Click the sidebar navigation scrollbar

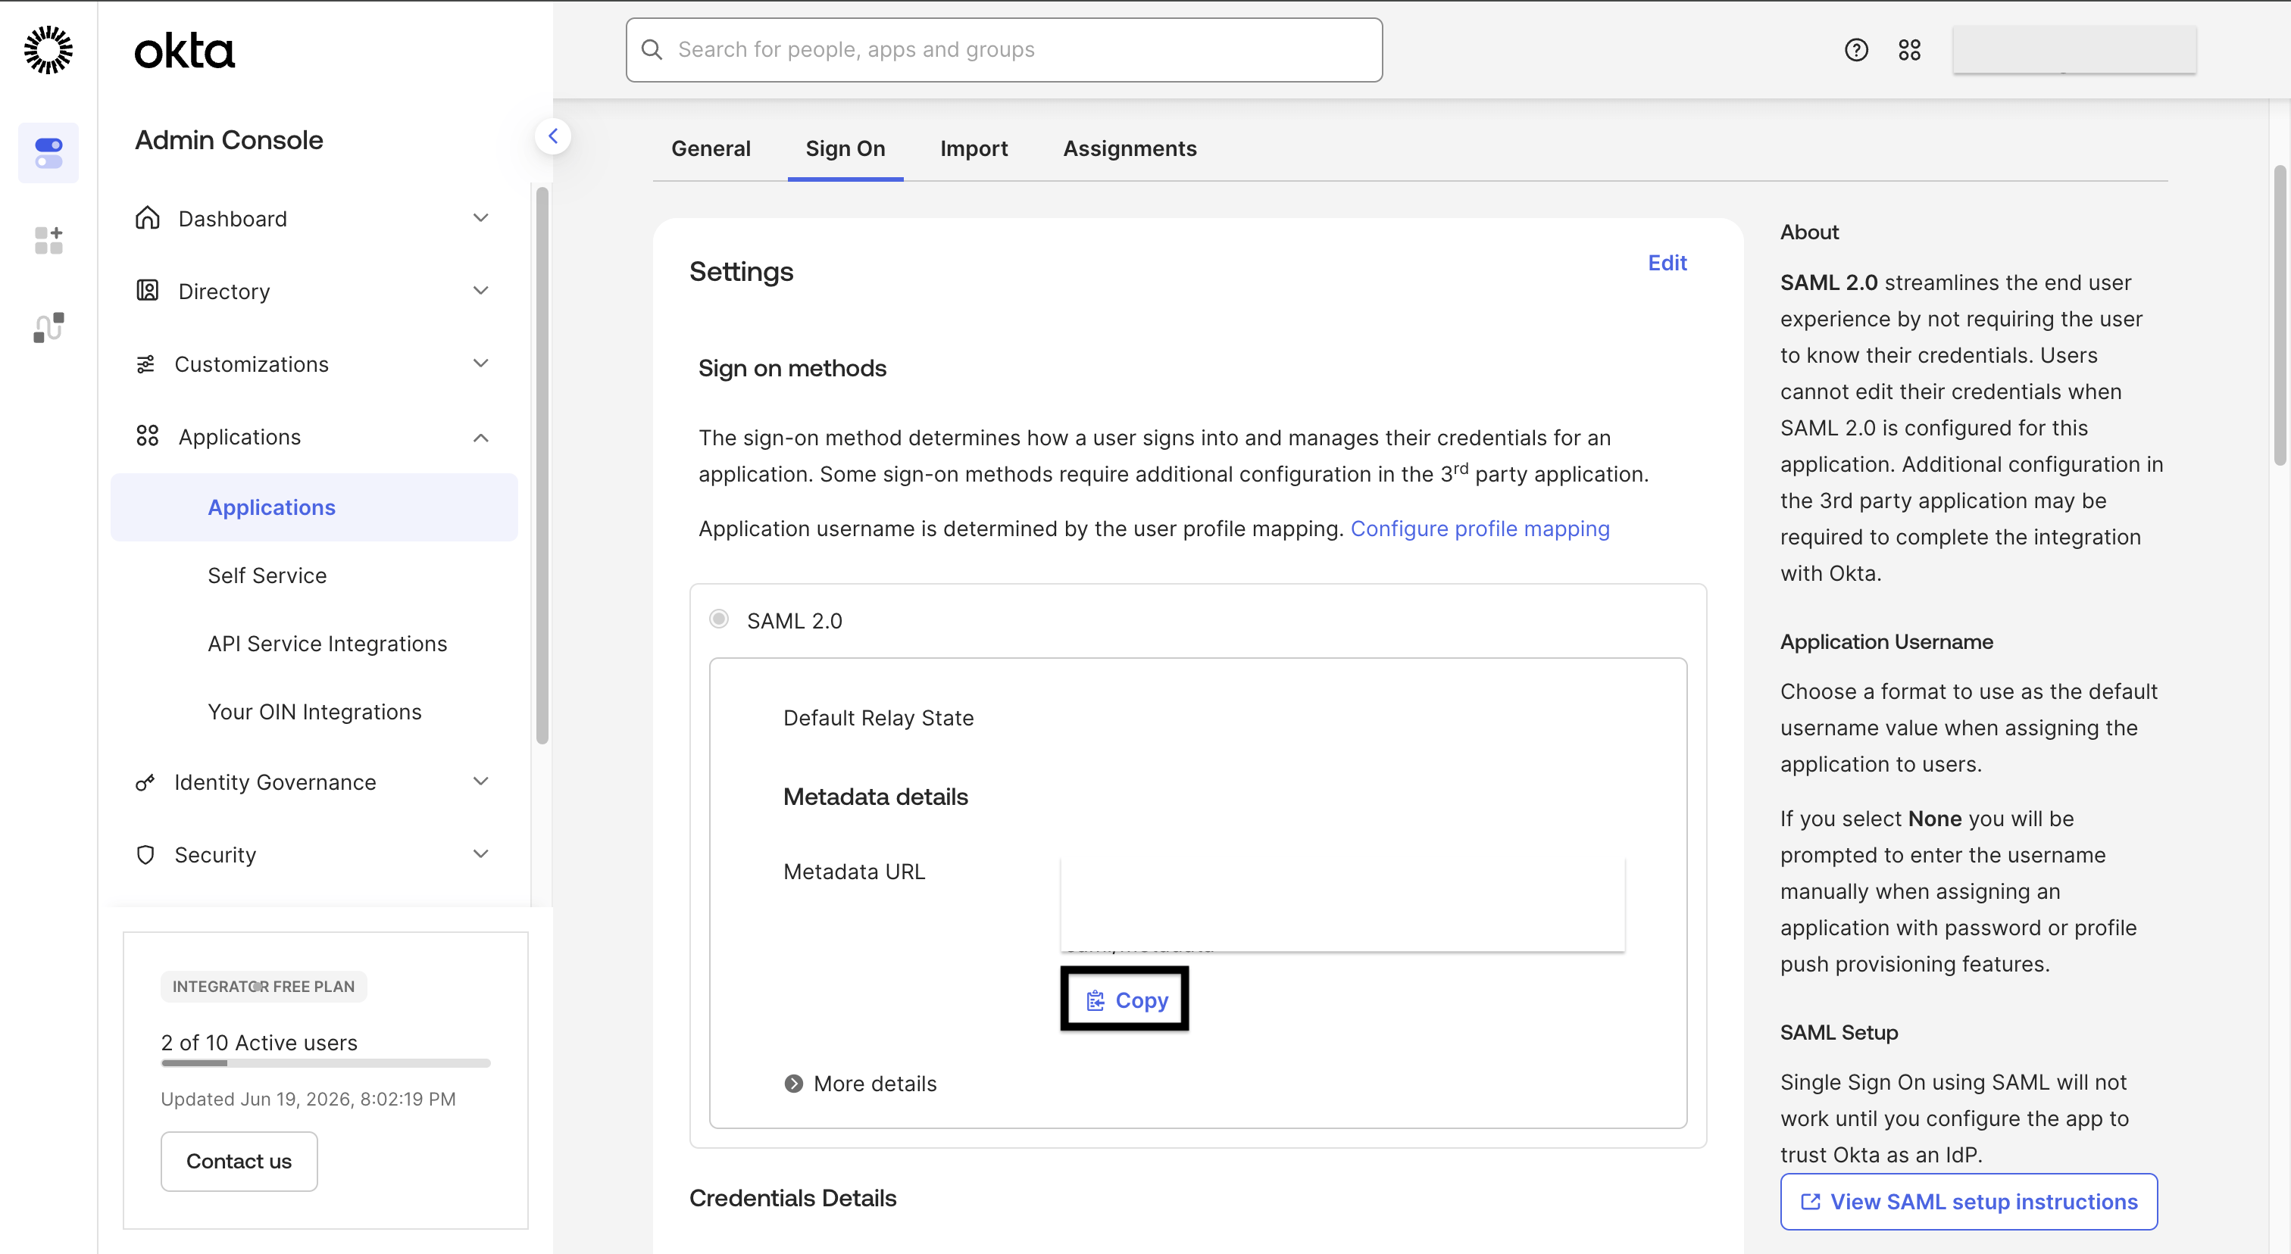(x=542, y=465)
